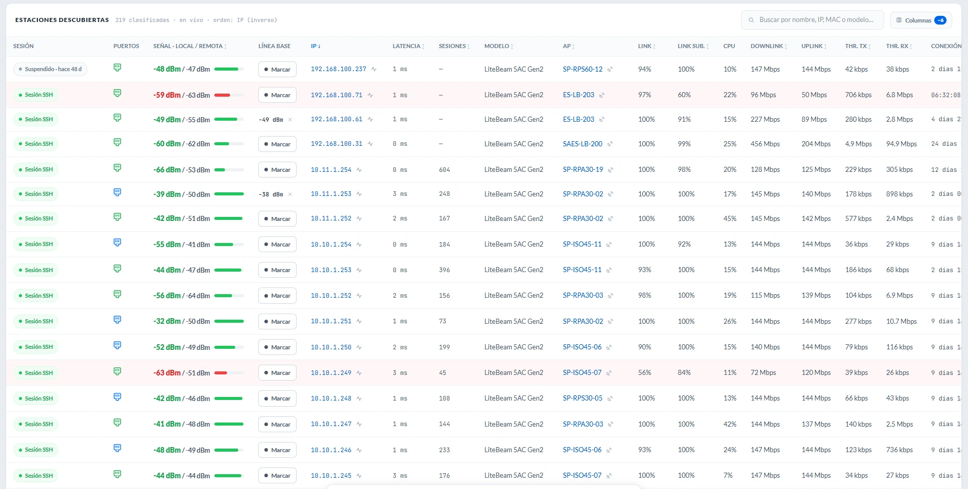The width and height of the screenshot is (968, 489).
Task: Open AP link SP-ISO45-07 in the 10.10.1.245 row
Action: coord(582,475)
